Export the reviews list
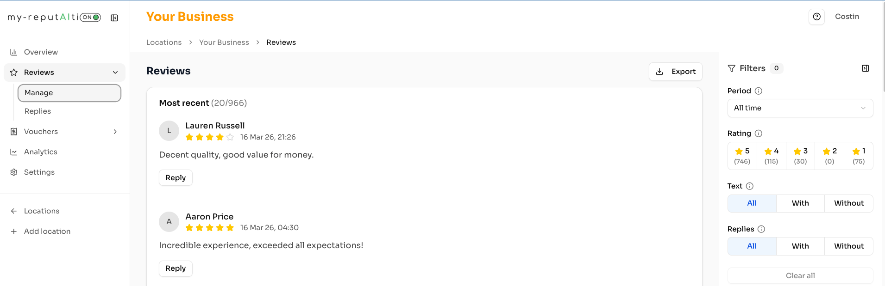This screenshot has height=286, width=885. 675,72
